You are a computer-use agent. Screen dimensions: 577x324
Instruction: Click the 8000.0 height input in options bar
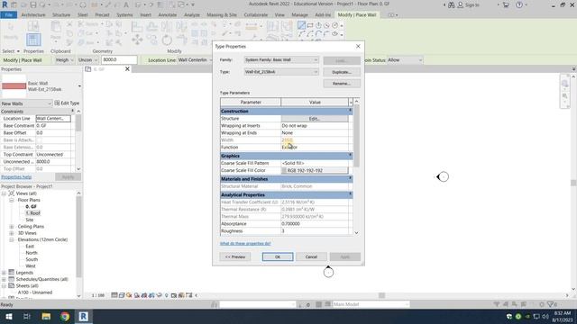(x=119, y=60)
